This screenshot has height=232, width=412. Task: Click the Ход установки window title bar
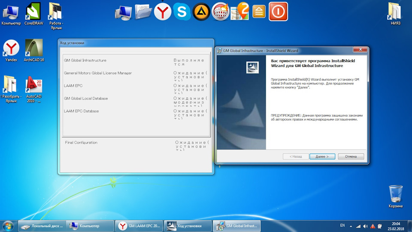(136, 43)
